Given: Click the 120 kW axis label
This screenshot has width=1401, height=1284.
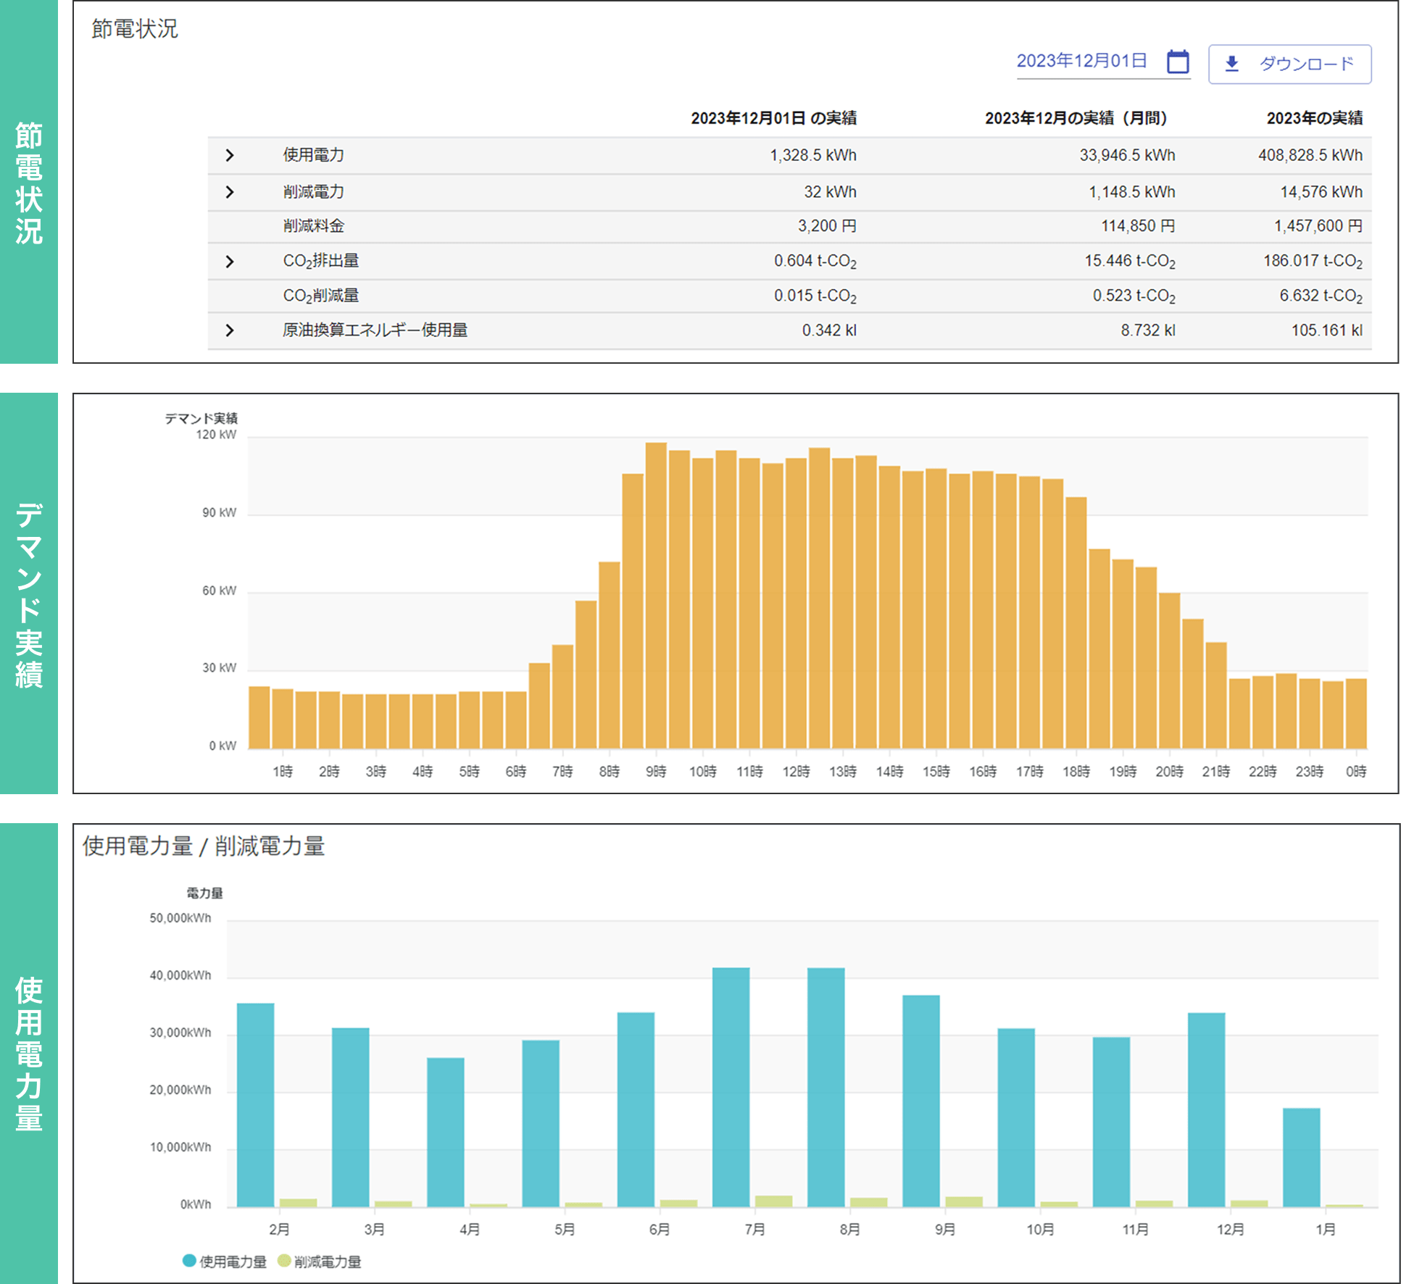Looking at the screenshot, I should pos(216,435).
